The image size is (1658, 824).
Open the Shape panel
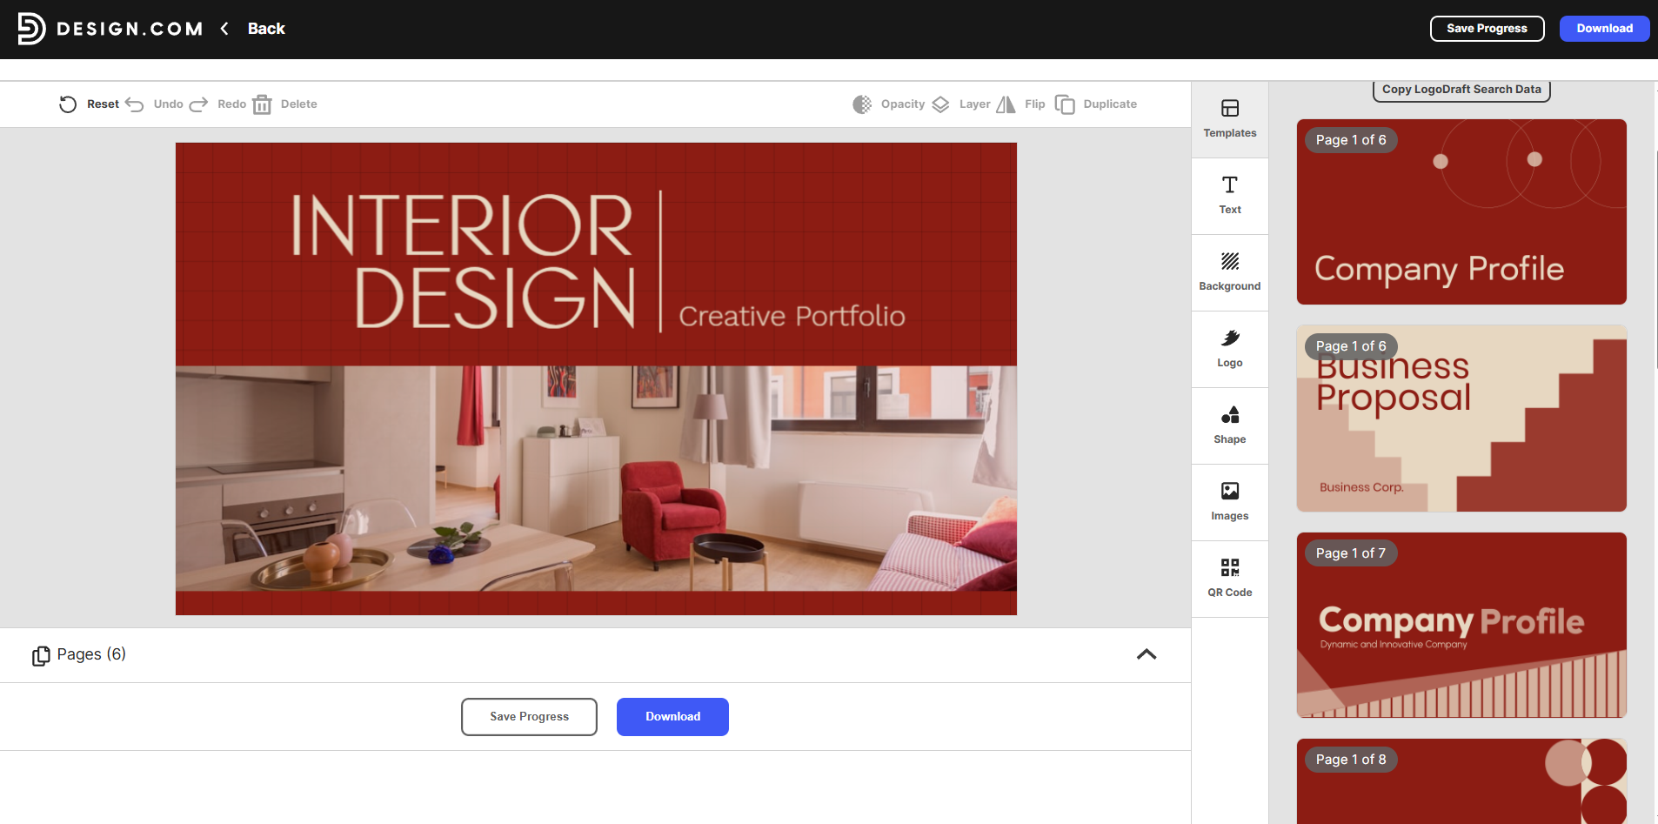(x=1230, y=425)
